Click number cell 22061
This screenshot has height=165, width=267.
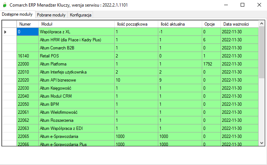(x=27, y=112)
